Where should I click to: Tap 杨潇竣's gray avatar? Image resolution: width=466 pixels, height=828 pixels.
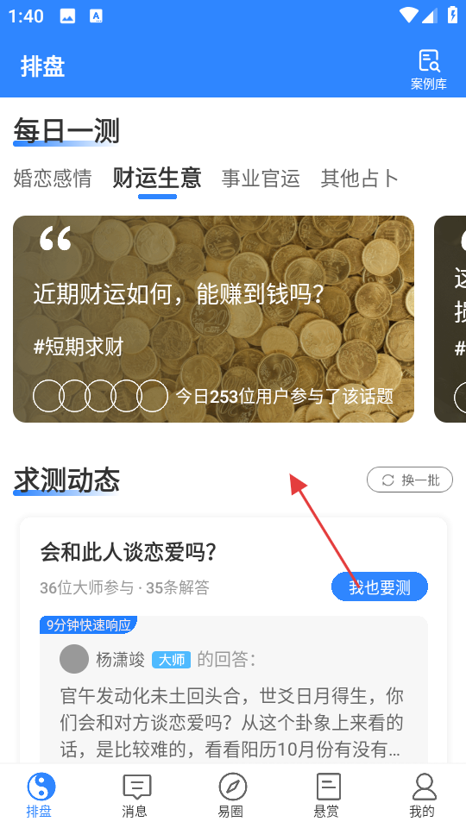(x=74, y=658)
